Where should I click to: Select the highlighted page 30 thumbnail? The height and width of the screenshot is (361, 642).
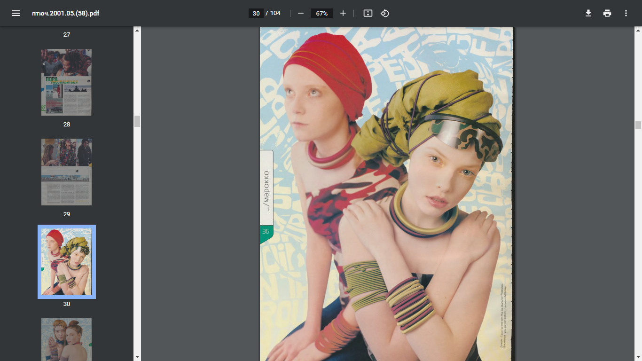(x=66, y=262)
